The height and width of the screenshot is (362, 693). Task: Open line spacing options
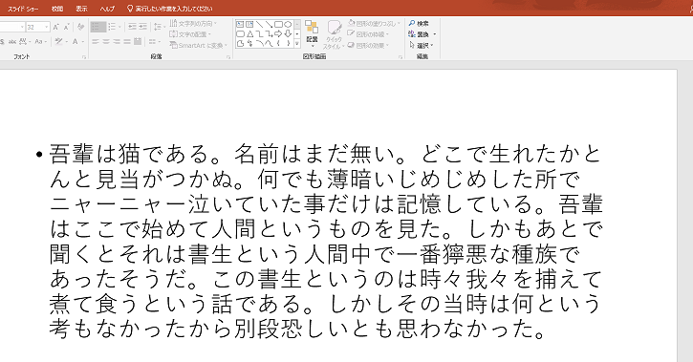[x=159, y=27]
